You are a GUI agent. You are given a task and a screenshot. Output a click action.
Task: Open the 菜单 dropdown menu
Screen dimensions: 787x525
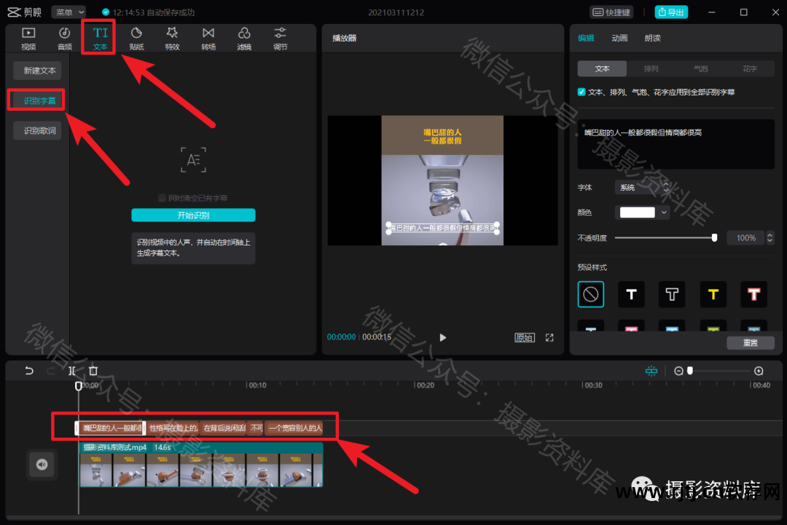(68, 12)
